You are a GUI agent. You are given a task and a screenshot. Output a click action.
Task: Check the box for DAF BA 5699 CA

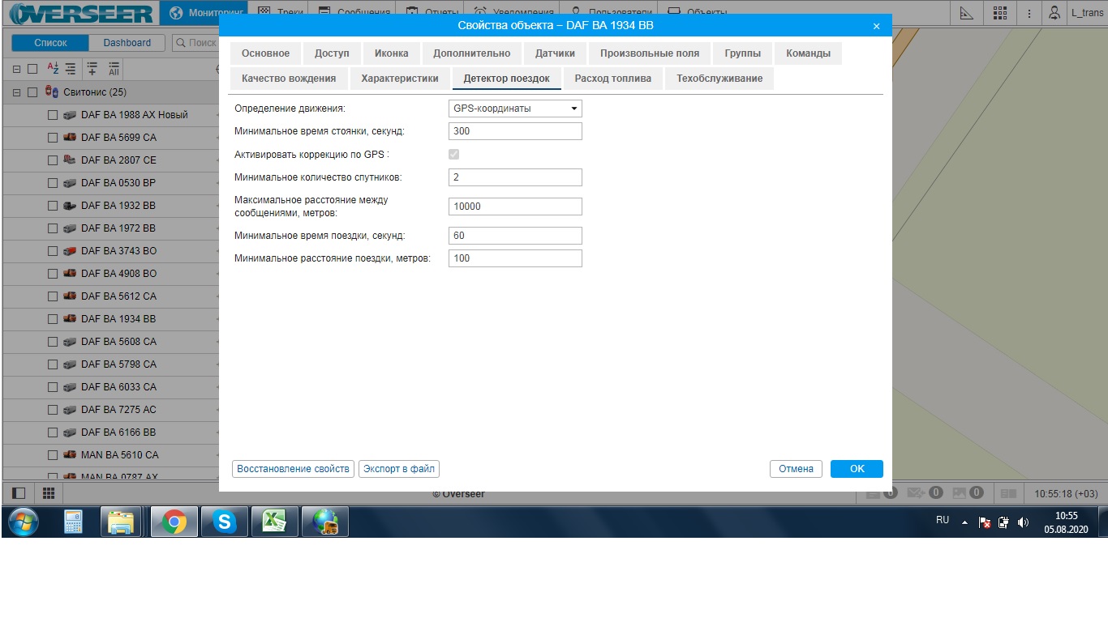(53, 138)
